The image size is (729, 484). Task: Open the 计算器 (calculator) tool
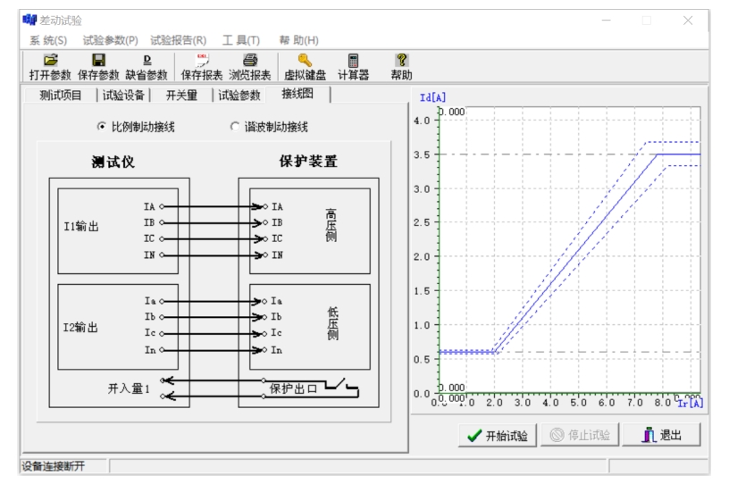tap(353, 61)
